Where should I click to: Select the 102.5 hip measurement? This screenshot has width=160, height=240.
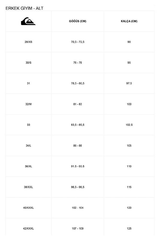129,125
